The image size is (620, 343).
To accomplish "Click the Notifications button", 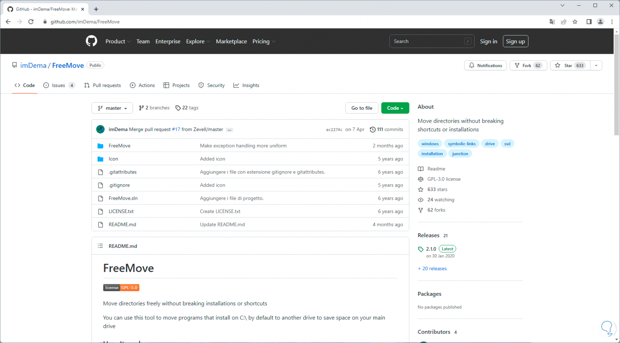I will click(485, 65).
